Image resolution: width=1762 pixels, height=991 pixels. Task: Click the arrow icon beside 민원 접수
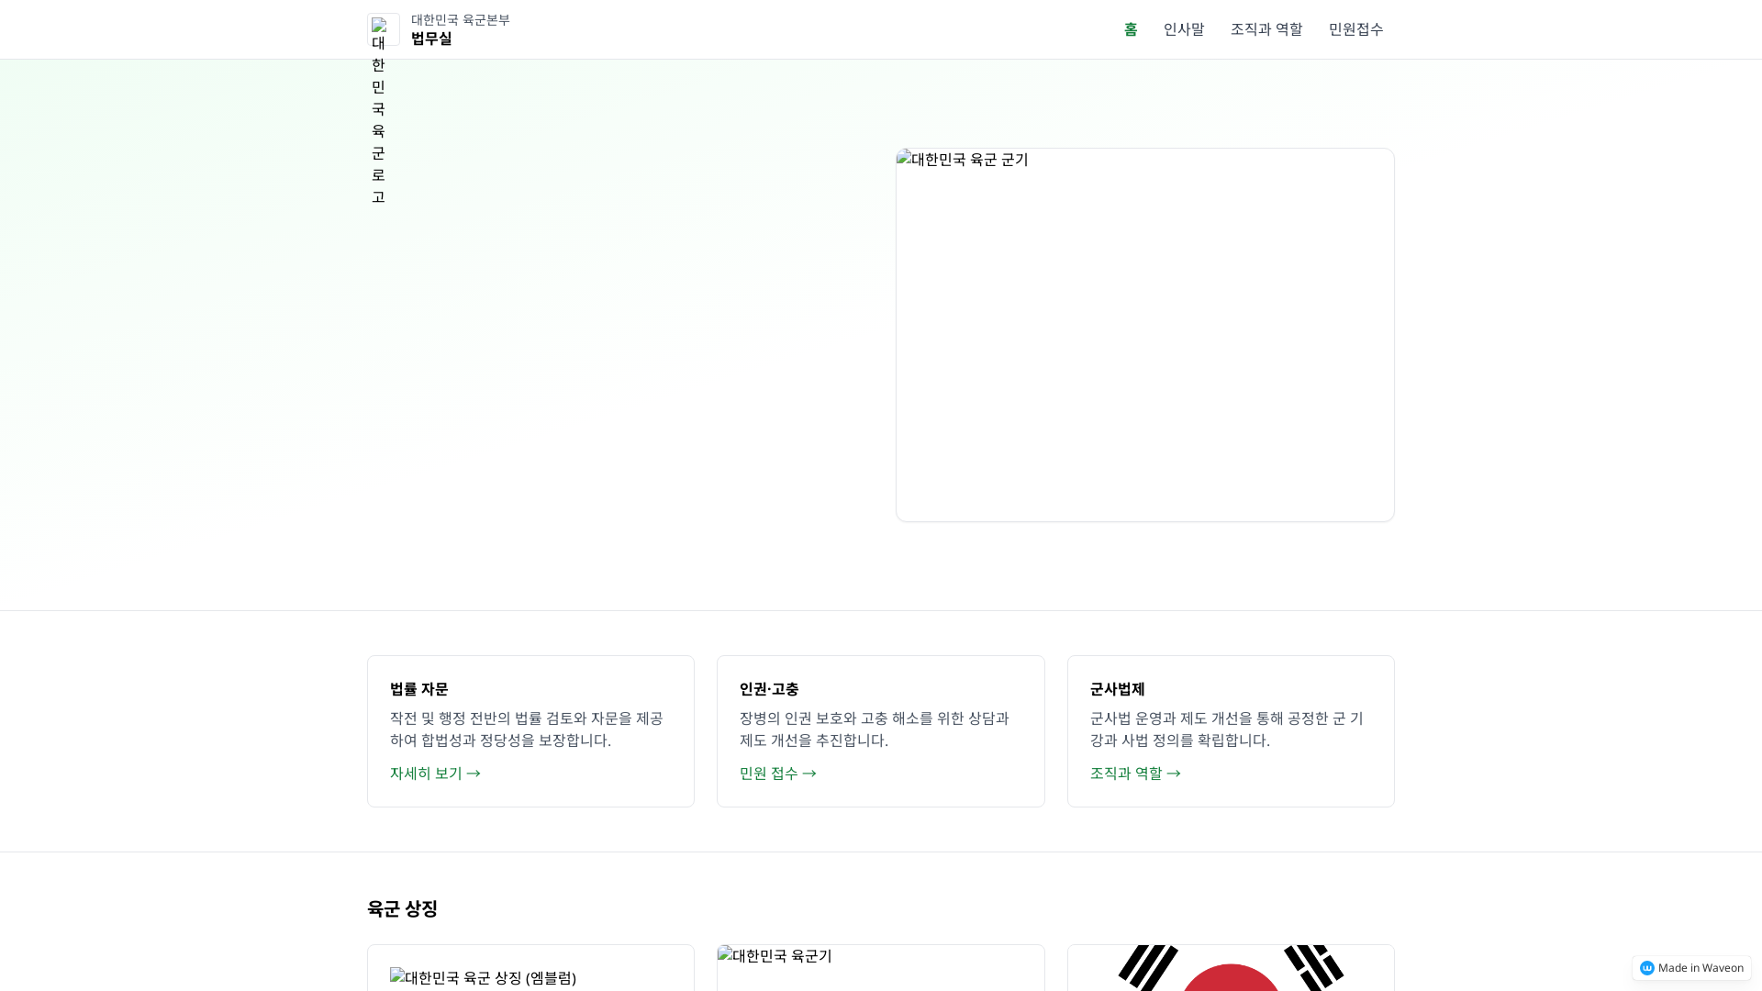(x=809, y=774)
